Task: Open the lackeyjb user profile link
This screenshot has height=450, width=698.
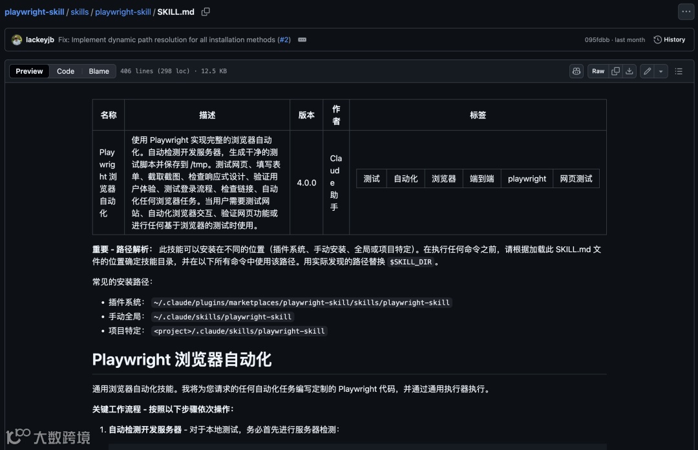Action: pyautogui.click(x=39, y=39)
